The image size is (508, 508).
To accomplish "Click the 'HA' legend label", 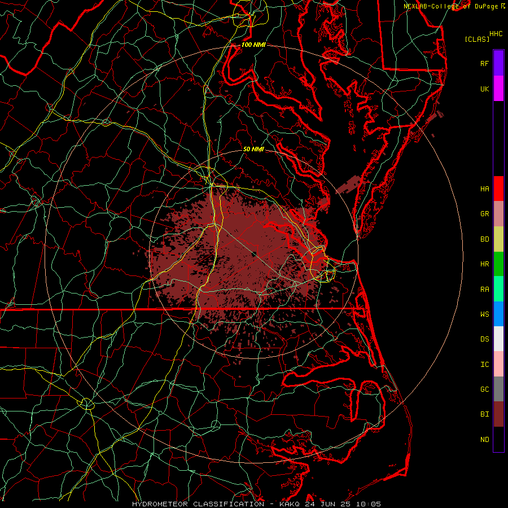I will click(484, 189).
